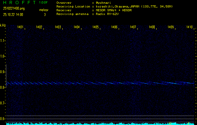The image size is (197, 125).
Task: Click the kHz axis unit label
Action: click(x=3, y=25)
